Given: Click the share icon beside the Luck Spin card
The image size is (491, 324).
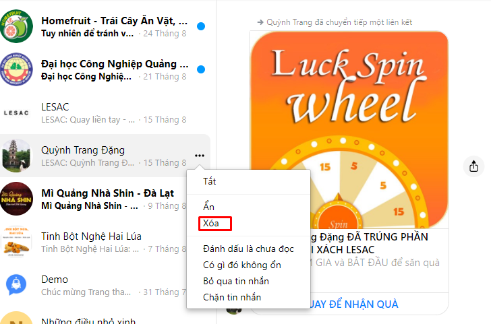Looking at the screenshot, I should pos(473,166).
